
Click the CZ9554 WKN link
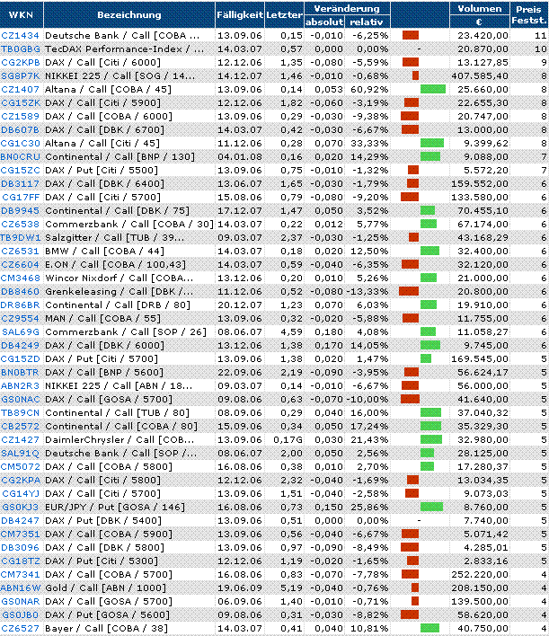(x=21, y=318)
